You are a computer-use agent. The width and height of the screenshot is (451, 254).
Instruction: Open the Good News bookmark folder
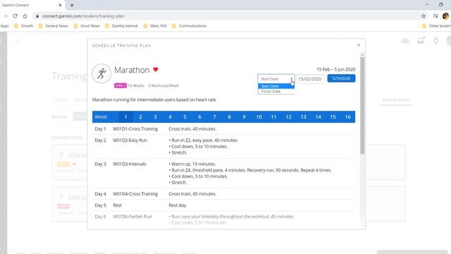click(x=87, y=26)
